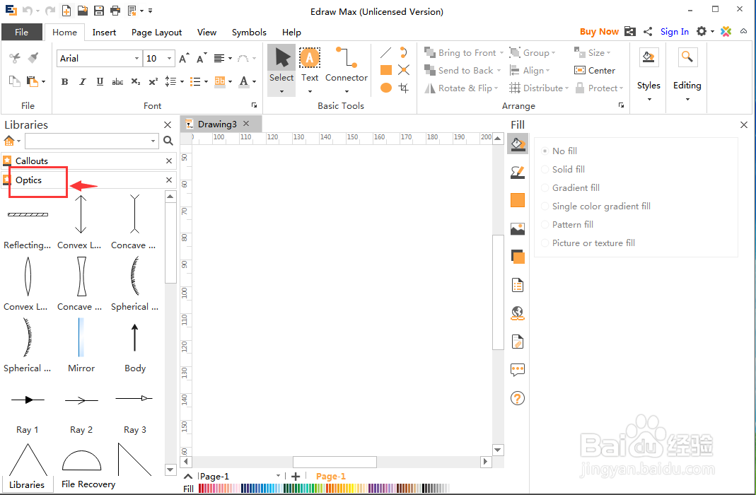Click the Center arrange button
This screenshot has width=756, height=495.
coord(595,71)
